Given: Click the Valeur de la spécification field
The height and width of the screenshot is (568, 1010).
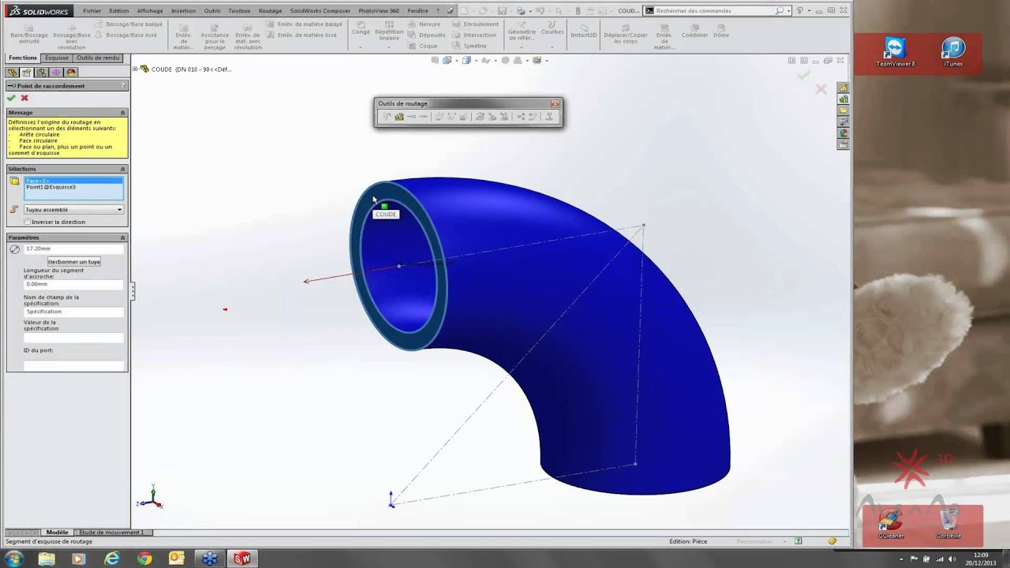Looking at the screenshot, I should click(x=73, y=338).
